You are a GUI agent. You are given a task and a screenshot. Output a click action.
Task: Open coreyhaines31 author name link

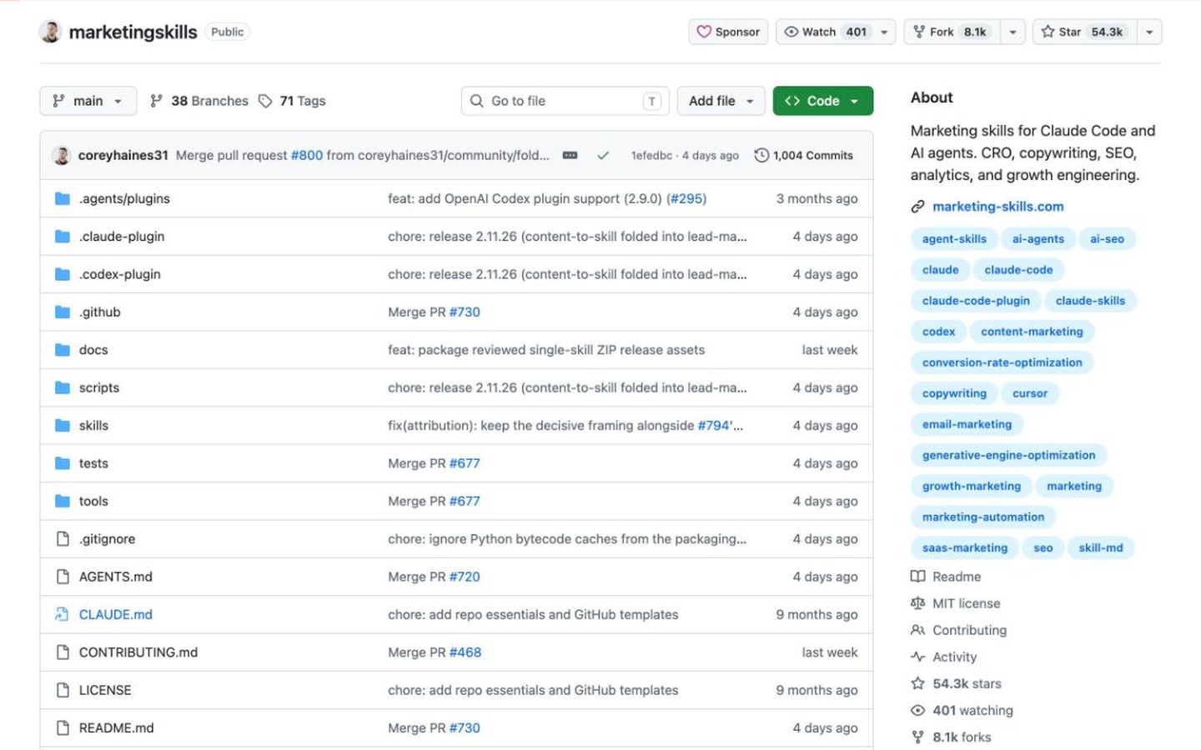point(123,155)
